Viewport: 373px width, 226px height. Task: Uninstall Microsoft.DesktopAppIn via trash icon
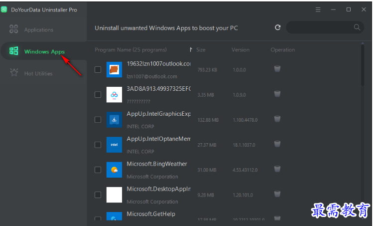pos(277,194)
